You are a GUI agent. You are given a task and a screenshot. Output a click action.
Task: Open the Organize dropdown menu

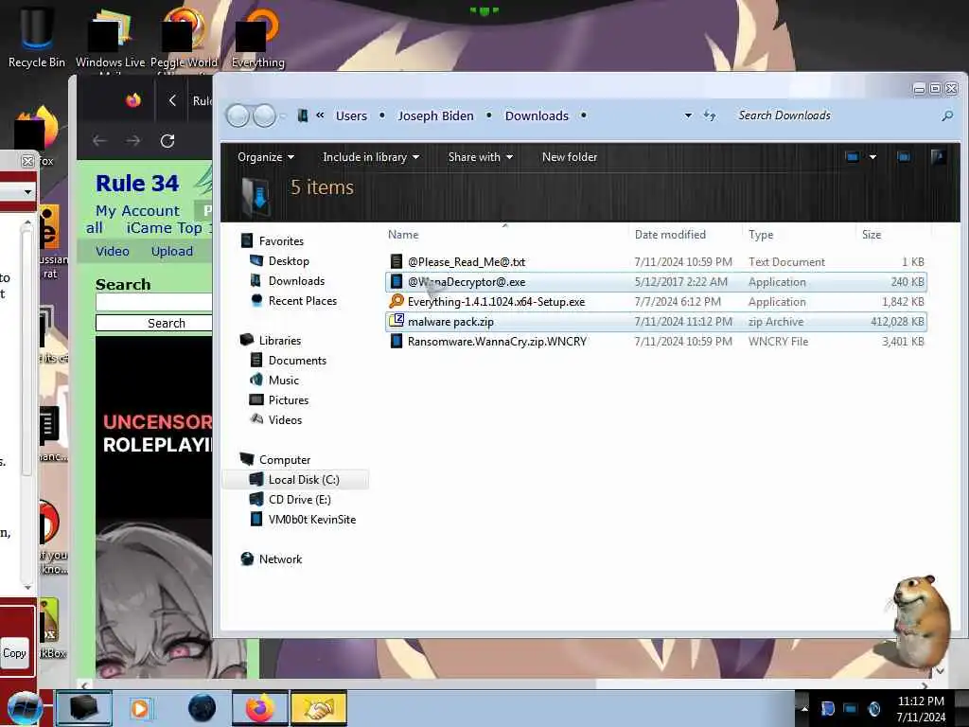tap(266, 157)
